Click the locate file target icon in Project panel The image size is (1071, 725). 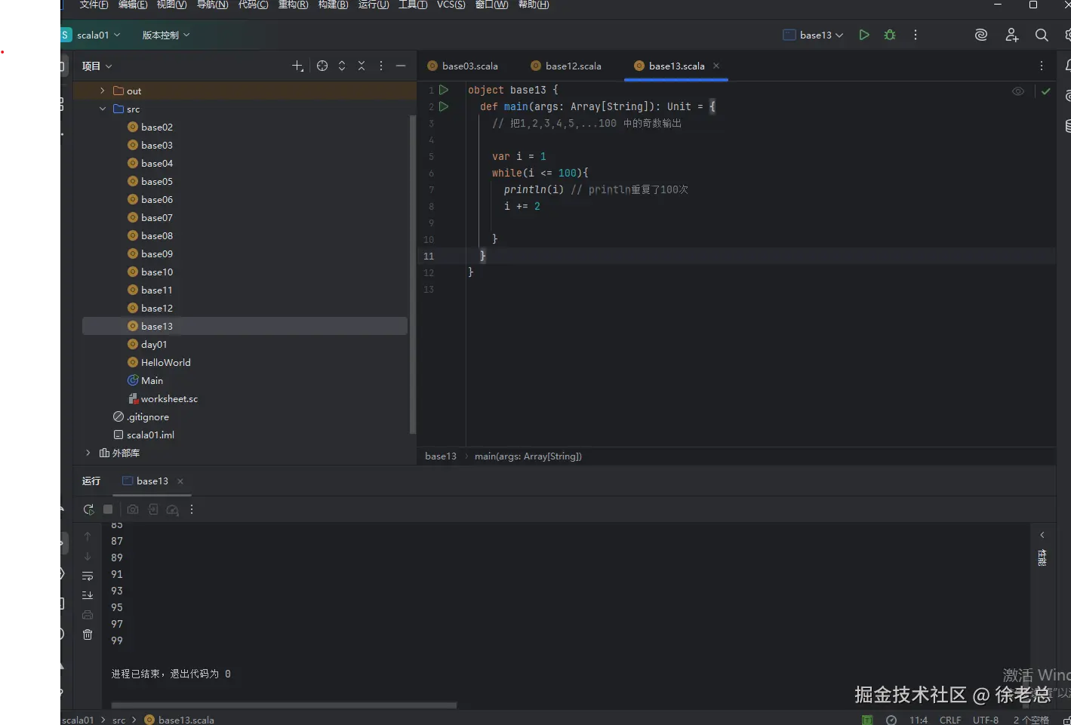pos(322,66)
